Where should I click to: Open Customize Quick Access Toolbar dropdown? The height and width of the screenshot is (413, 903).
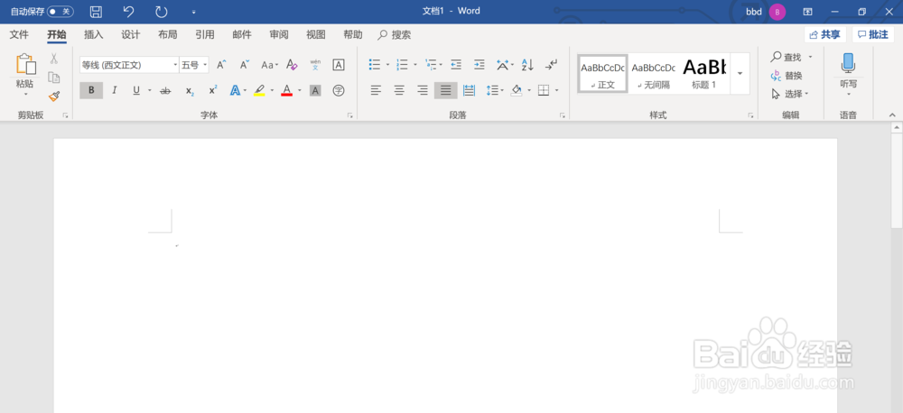[193, 12]
